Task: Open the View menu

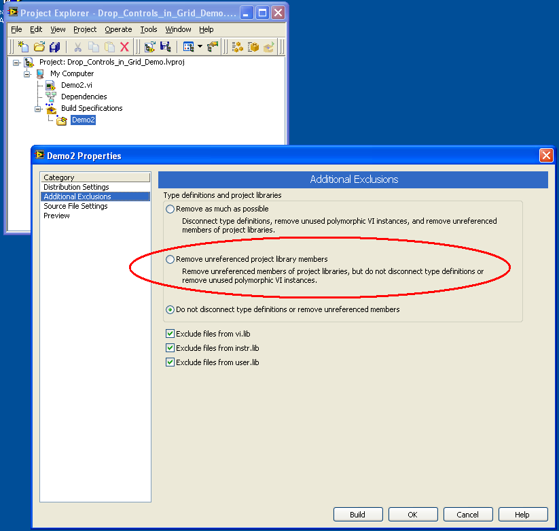Action: pyautogui.click(x=58, y=29)
